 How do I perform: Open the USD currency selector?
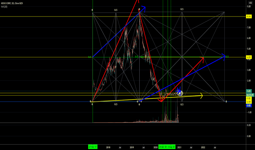[250, 3]
